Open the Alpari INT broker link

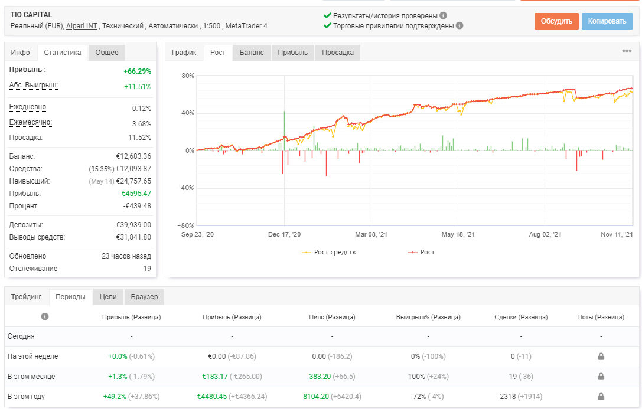point(82,26)
